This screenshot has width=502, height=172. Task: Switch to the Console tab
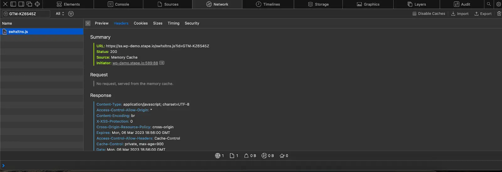coord(119,4)
